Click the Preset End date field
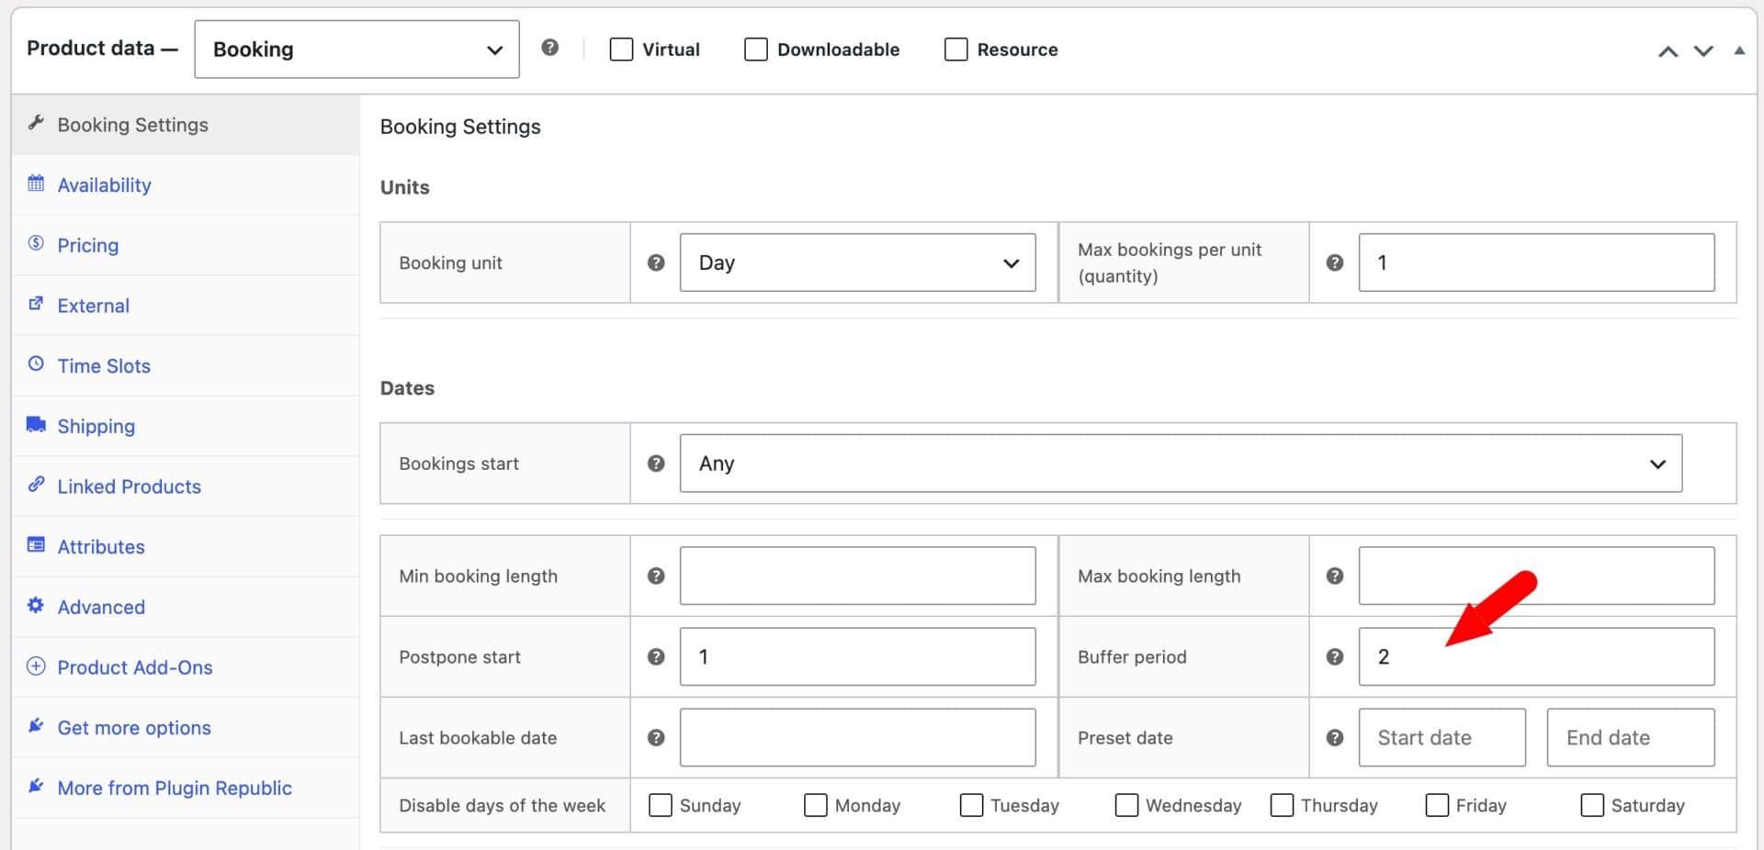The image size is (1764, 850). [x=1631, y=737]
